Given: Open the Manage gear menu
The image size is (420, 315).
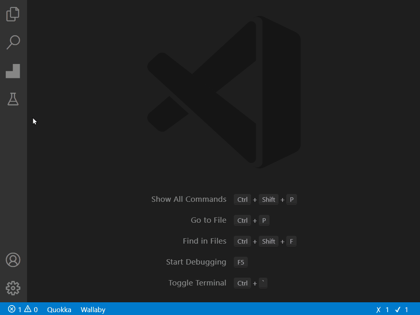Looking at the screenshot, I should pos(13,288).
